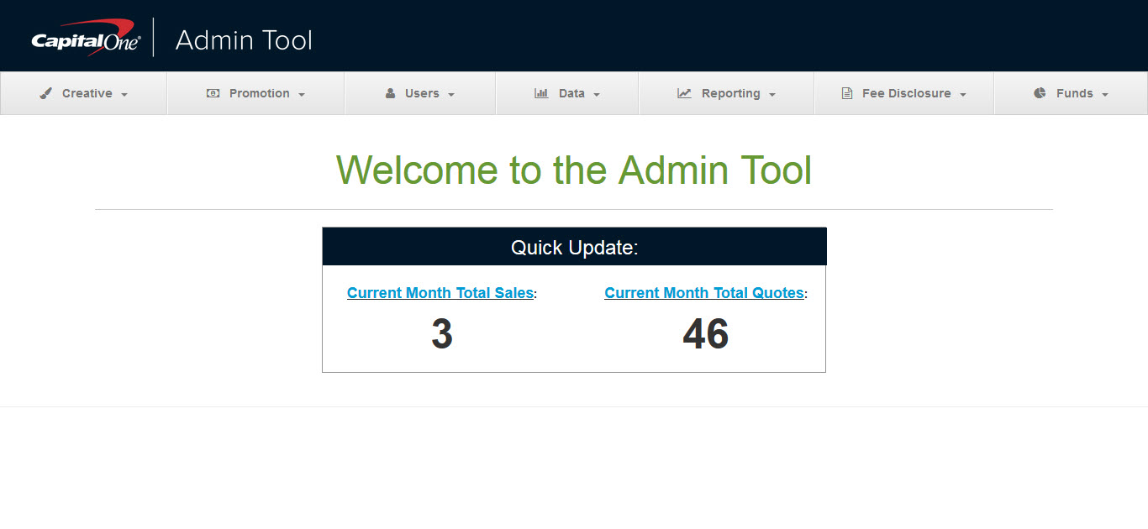Select the Fee Disclosure menu label

[906, 93]
